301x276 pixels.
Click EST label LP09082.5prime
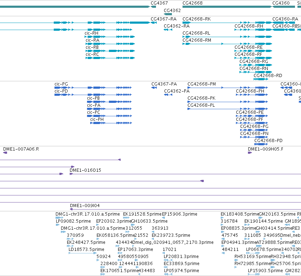point(73,221)
